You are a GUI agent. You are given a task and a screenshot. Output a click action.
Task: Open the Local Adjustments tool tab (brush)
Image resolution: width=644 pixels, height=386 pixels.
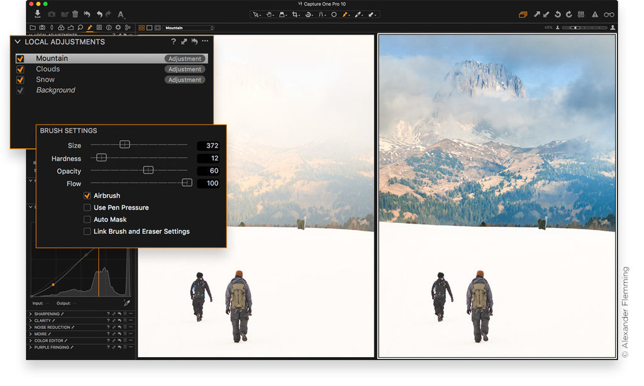pyautogui.click(x=90, y=28)
